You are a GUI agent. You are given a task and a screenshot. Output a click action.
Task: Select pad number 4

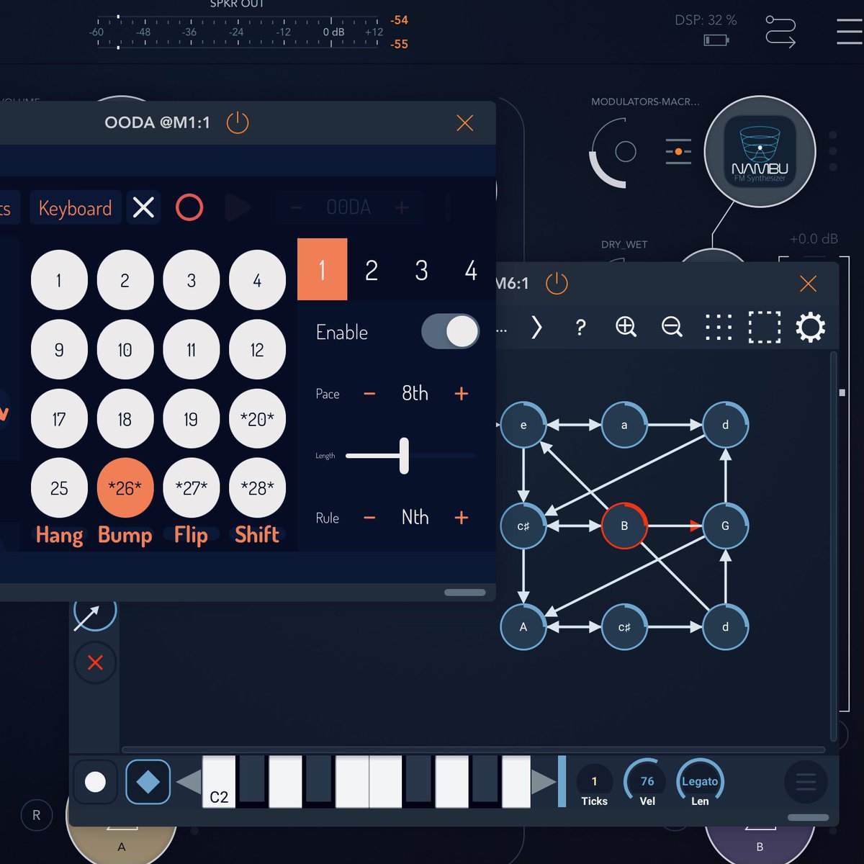coord(257,280)
